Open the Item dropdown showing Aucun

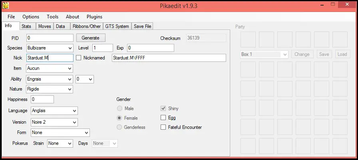(x=50, y=68)
